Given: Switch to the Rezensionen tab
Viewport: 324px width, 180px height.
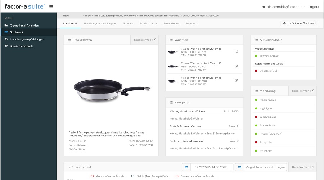Looking at the screenshot, I should point(171,23).
